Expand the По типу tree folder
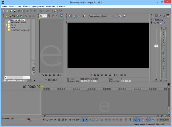Screen dimensions: 172x127 (x=6, y=25)
